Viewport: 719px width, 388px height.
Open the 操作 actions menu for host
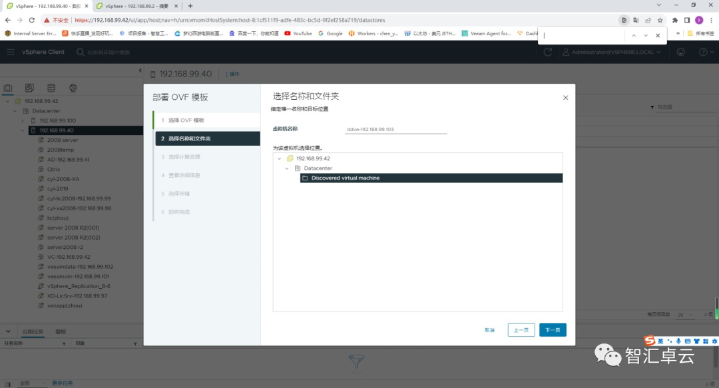click(232, 75)
